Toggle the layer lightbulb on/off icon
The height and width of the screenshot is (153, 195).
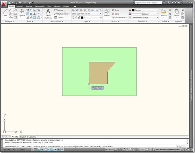tap(73, 18)
